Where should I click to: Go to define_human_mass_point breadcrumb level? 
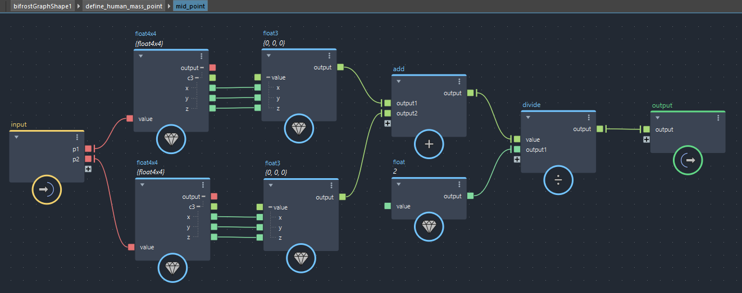(124, 6)
